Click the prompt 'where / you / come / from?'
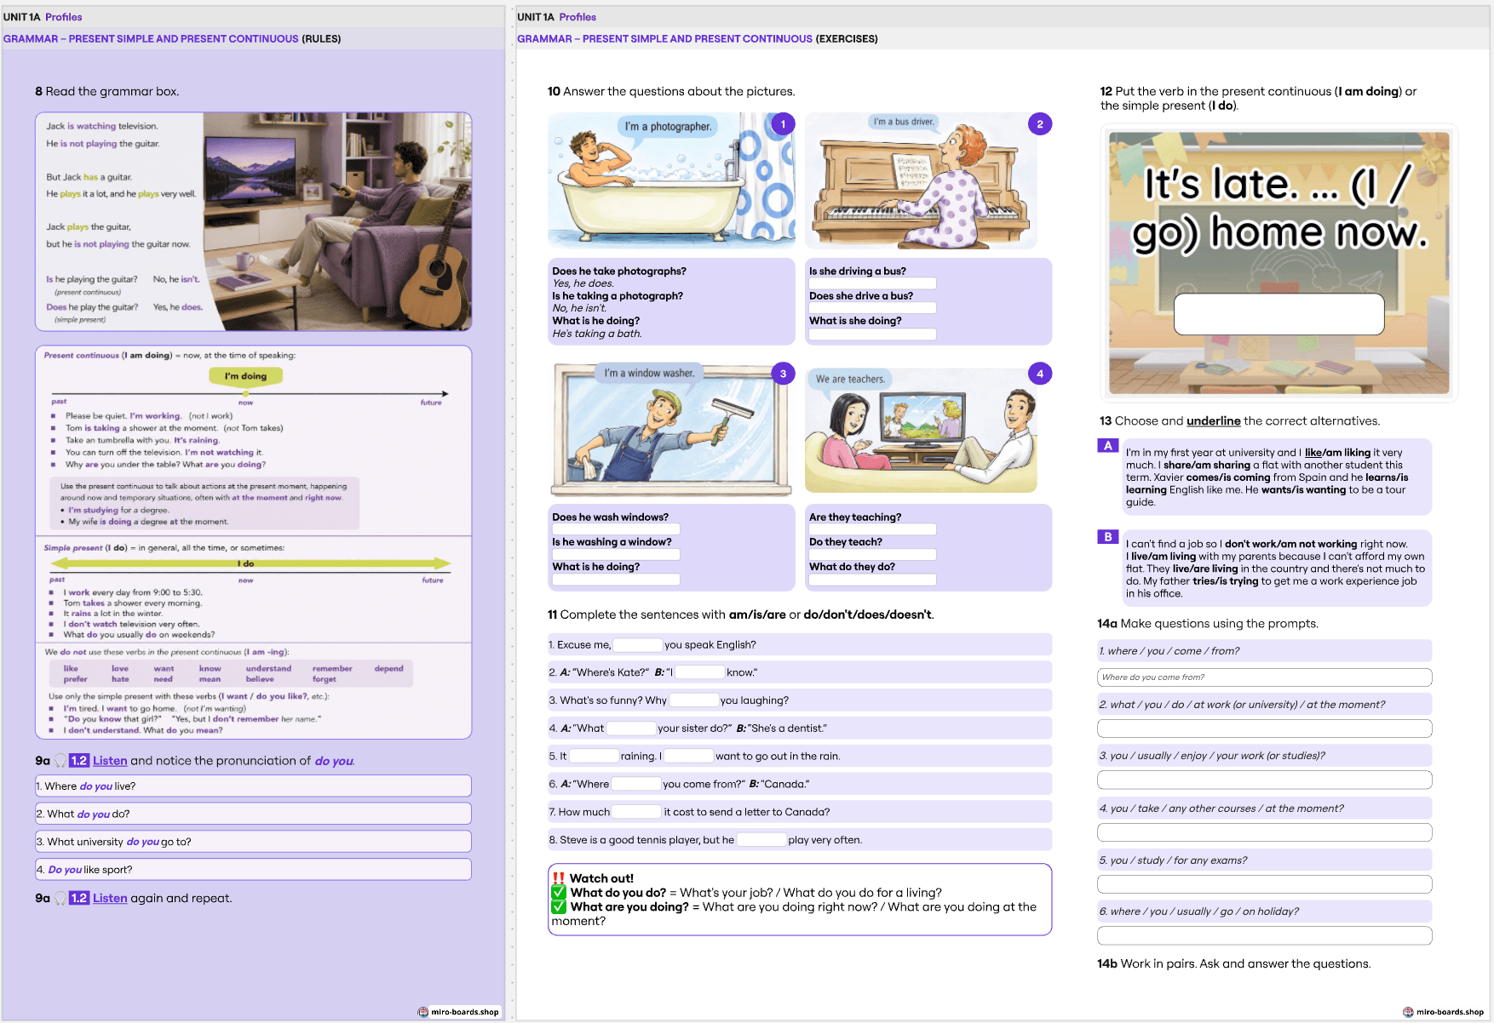Screen dimensions: 1494x1023 (x=1264, y=651)
